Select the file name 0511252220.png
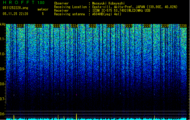 click(x=15, y=8)
